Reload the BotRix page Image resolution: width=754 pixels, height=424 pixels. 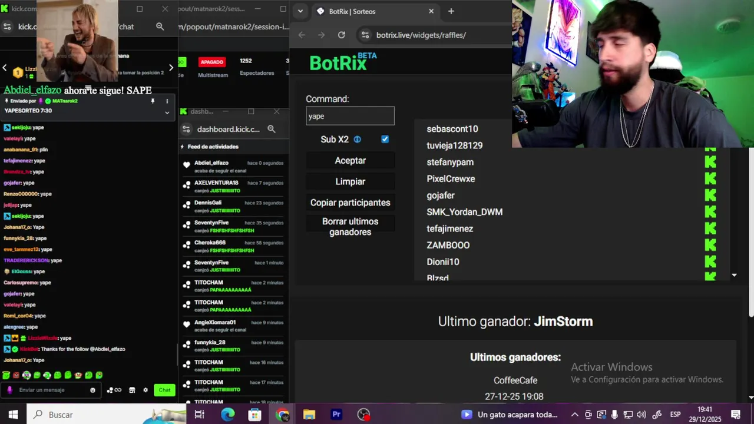pos(341,35)
